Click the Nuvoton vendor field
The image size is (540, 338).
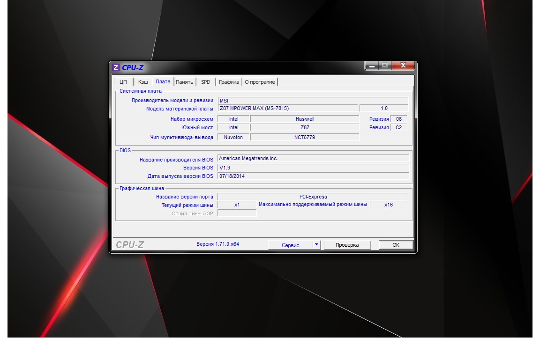pos(233,137)
